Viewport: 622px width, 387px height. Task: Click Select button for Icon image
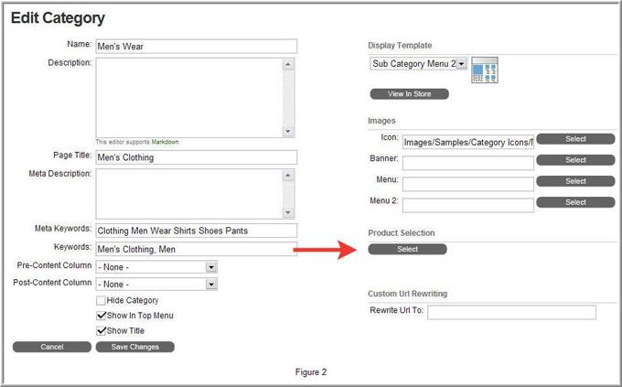click(x=575, y=139)
